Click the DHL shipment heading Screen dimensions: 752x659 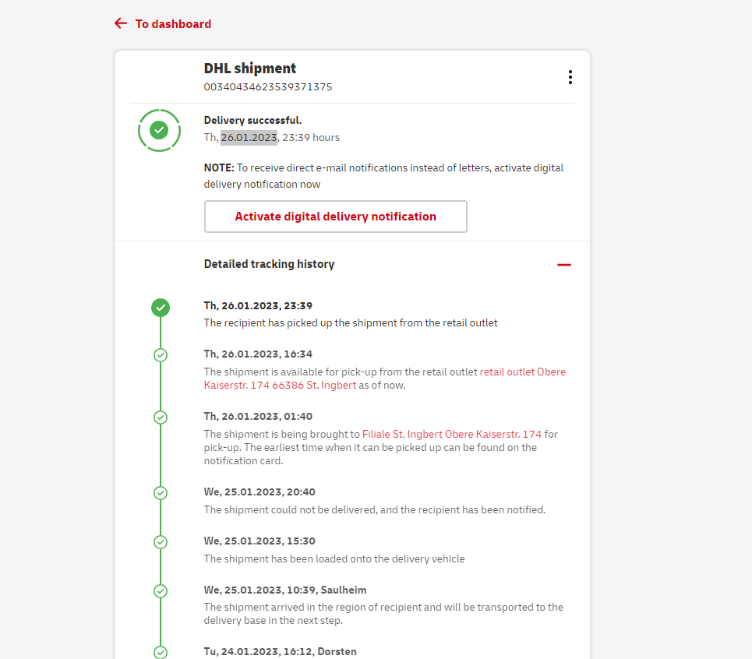click(249, 69)
